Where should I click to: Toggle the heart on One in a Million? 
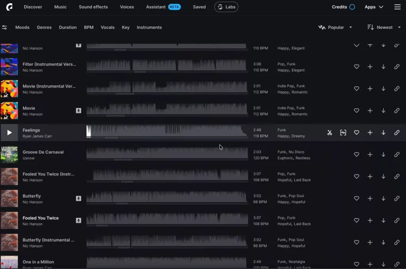(x=356, y=263)
